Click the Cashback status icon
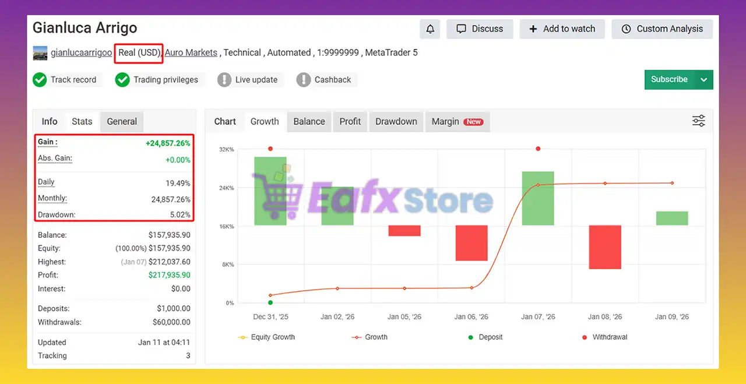The height and width of the screenshot is (384, 746). pos(304,80)
